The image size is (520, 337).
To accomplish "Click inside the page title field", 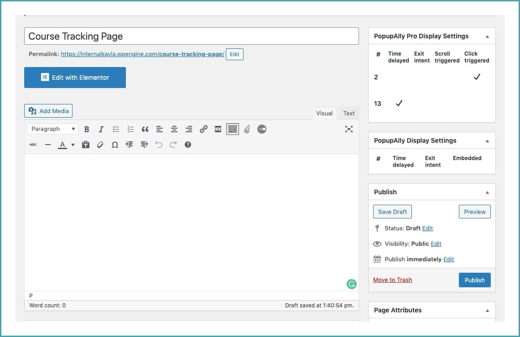I will 192,36.
